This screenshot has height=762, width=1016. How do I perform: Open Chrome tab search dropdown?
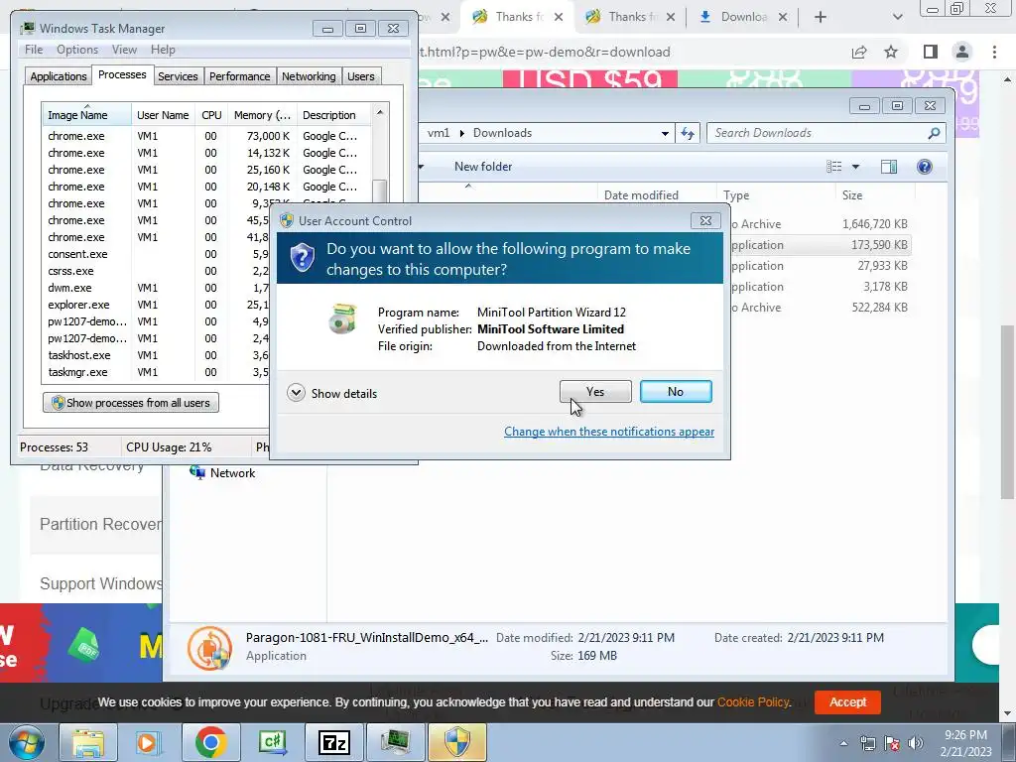(x=897, y=17)
